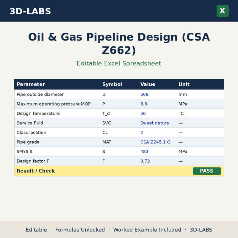This screenshot has height=238, width=238.
Task: Select the Design factor F label
Action: (x=33, y=161)
